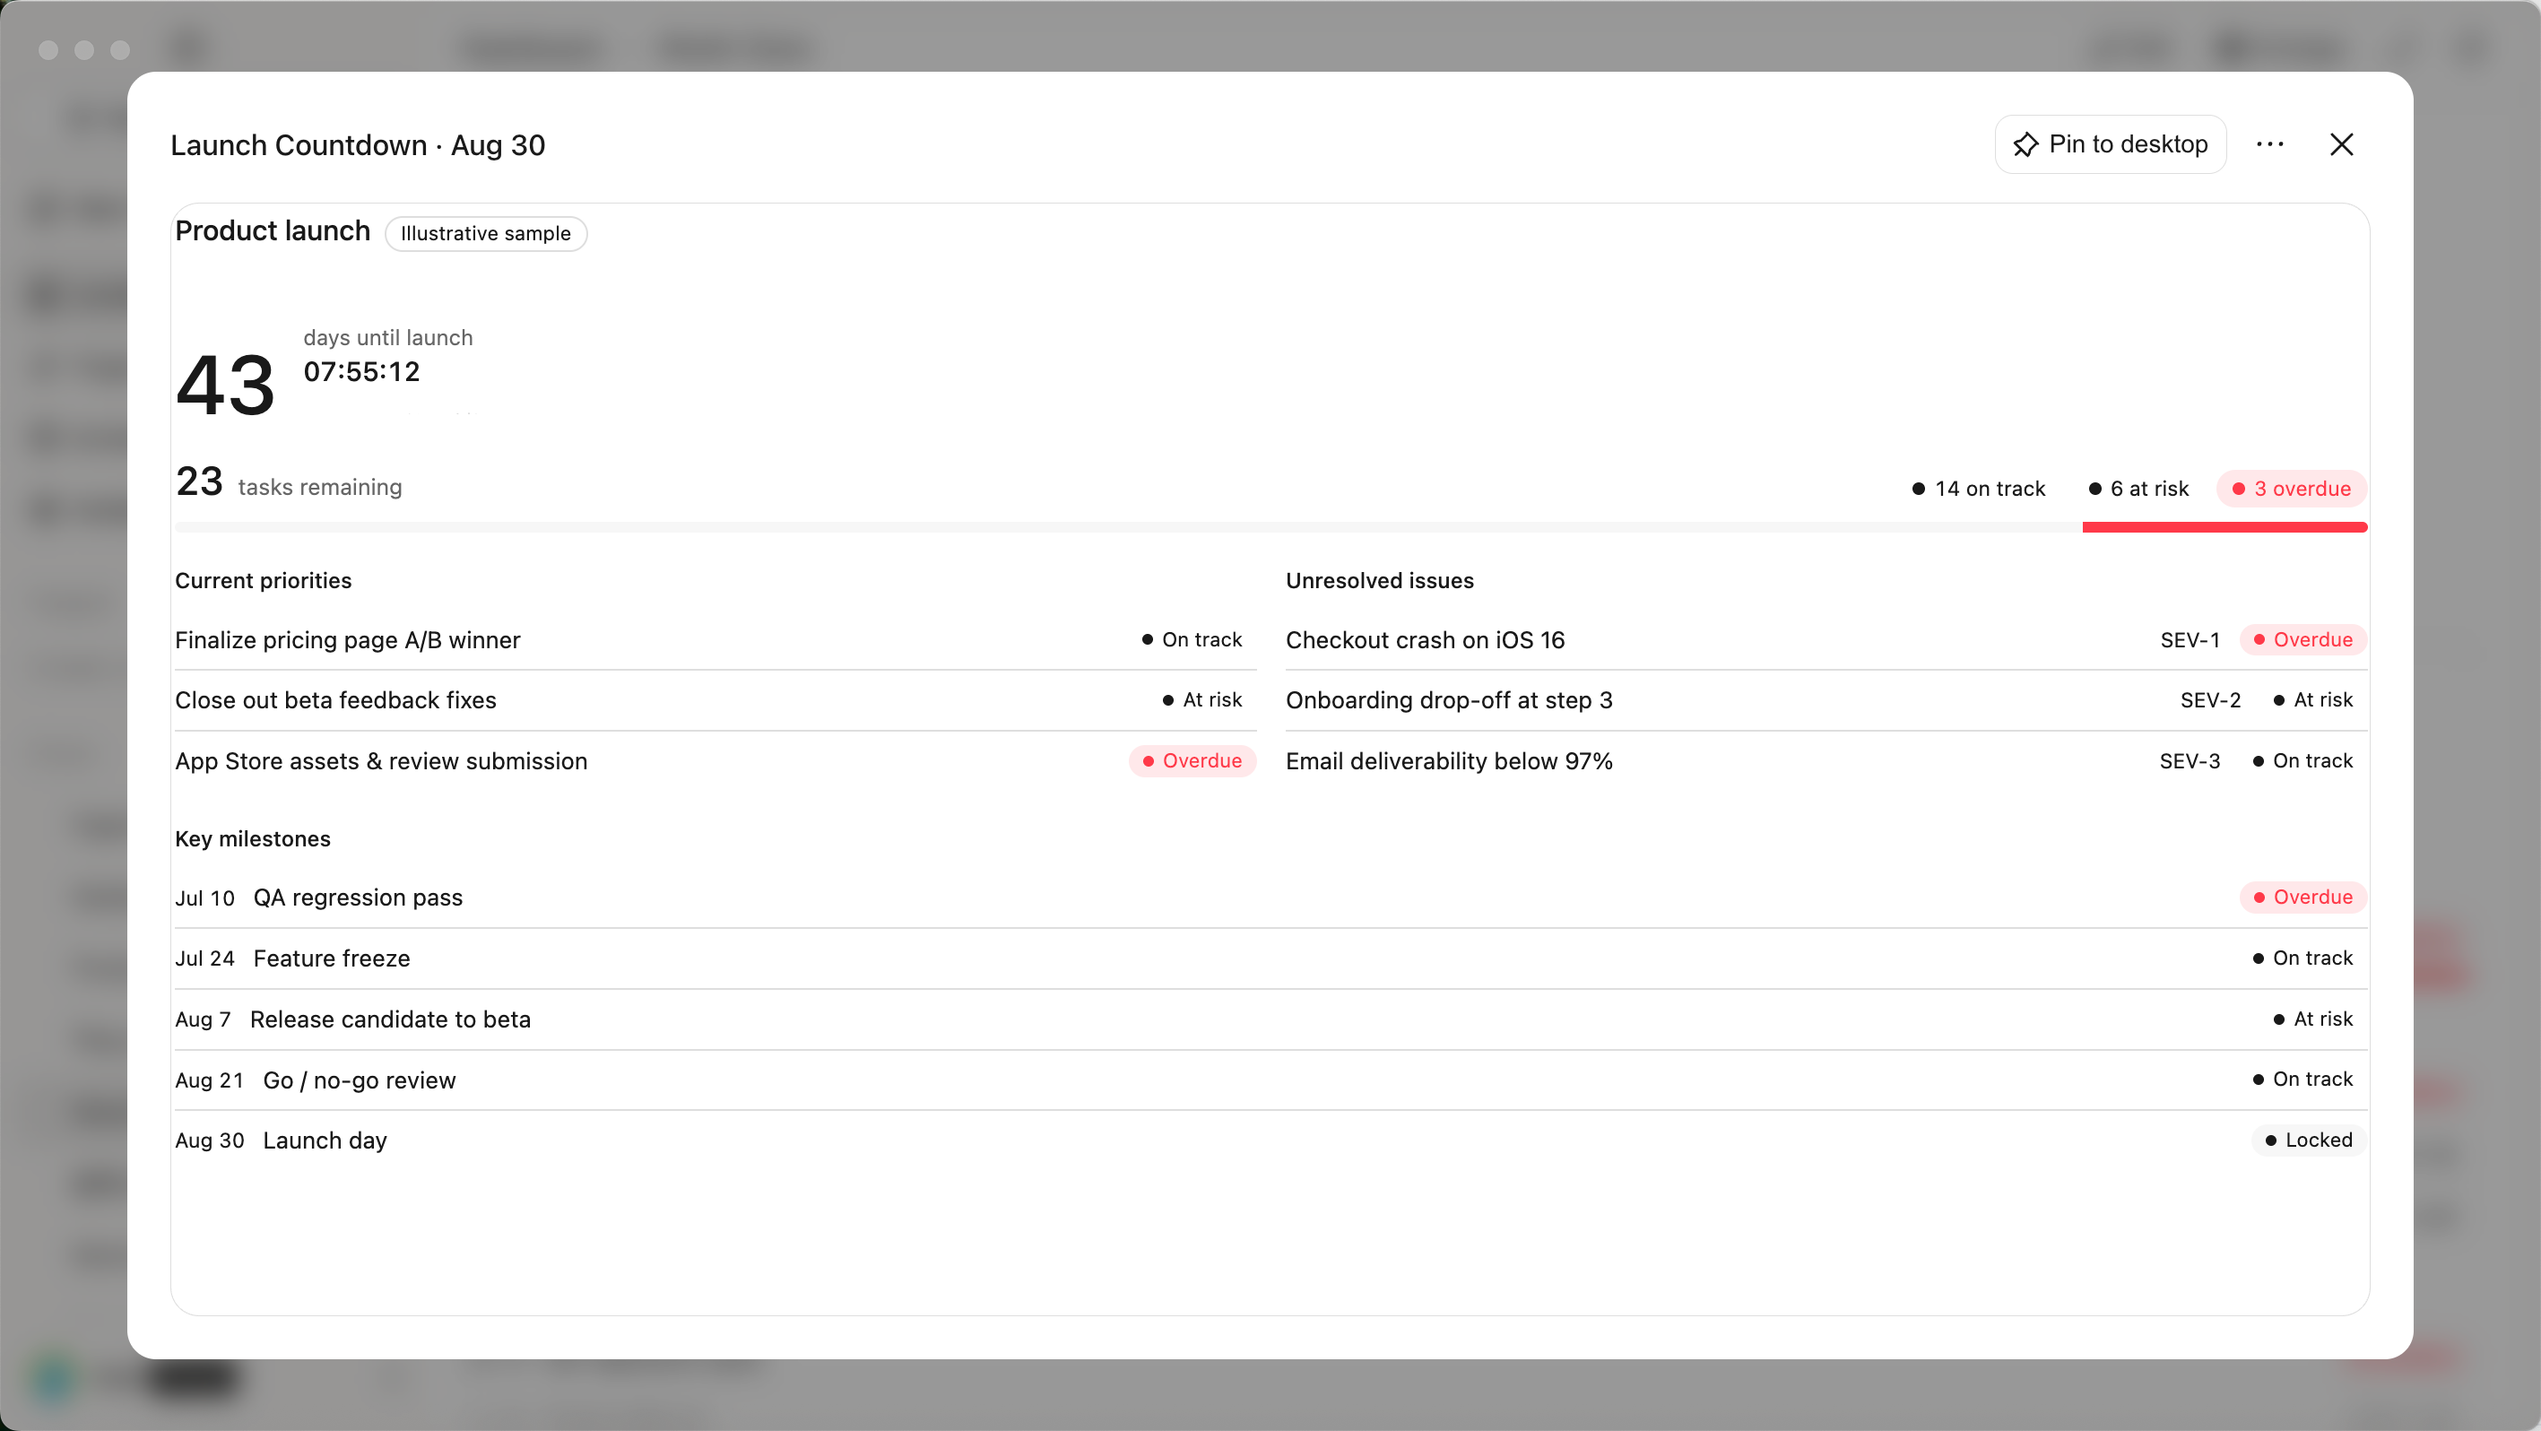Open Finalize pricing page A/B winner row
This screenshot has height=1431, width=2541.
coord(715,640)
